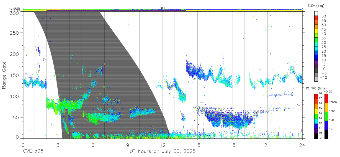Click the '9' hour tick on the UT axis
This screenshot has width=340, height=157.
(128, 145)
